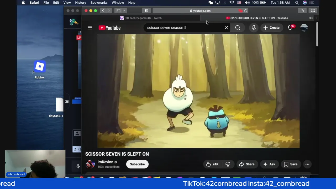Click the Safari page scrollbar
The height and width of the screenshot is (189, 336).
(317, 34)
